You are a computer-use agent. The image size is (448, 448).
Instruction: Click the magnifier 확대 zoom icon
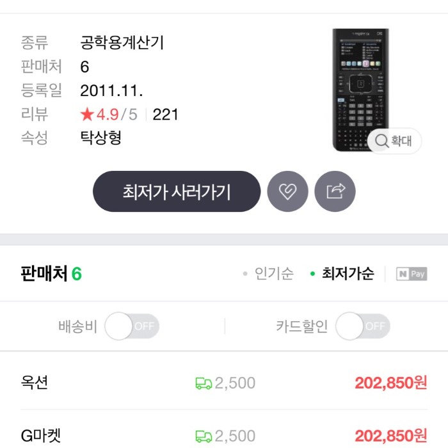coord(381,141)
